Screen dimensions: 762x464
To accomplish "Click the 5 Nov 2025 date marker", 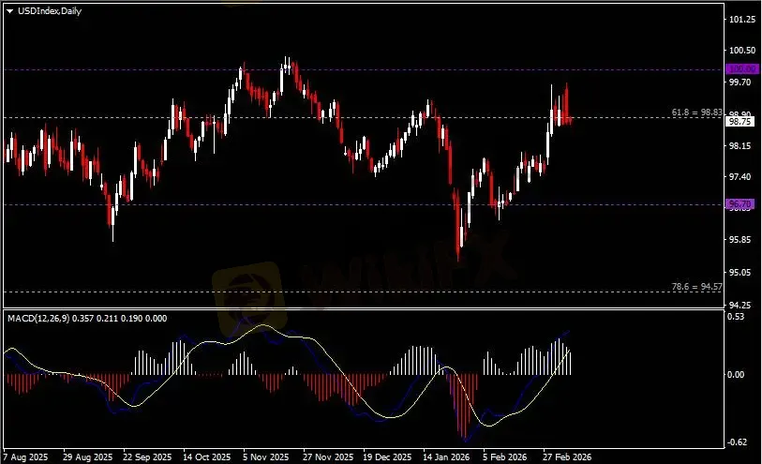I will coord(266,457).
